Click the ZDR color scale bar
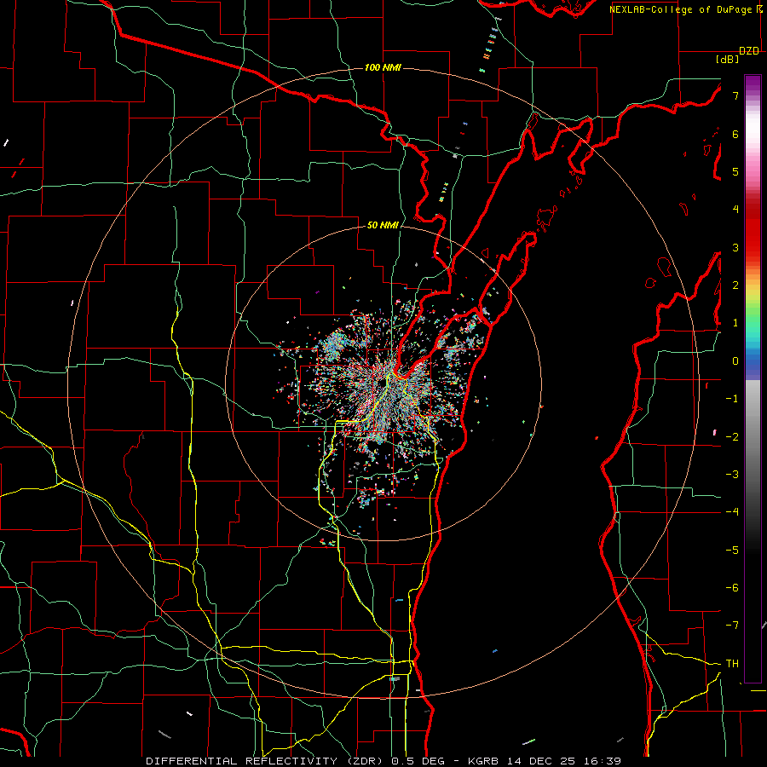 [753, 378]
